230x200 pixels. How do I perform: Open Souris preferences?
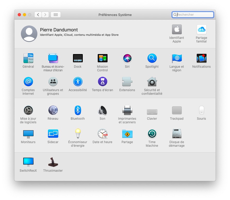point(202,110)
